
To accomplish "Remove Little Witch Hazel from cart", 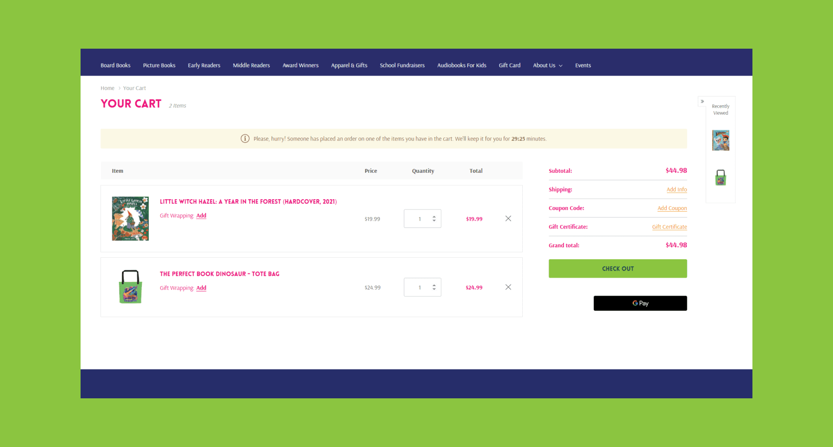I will (508, 219).
